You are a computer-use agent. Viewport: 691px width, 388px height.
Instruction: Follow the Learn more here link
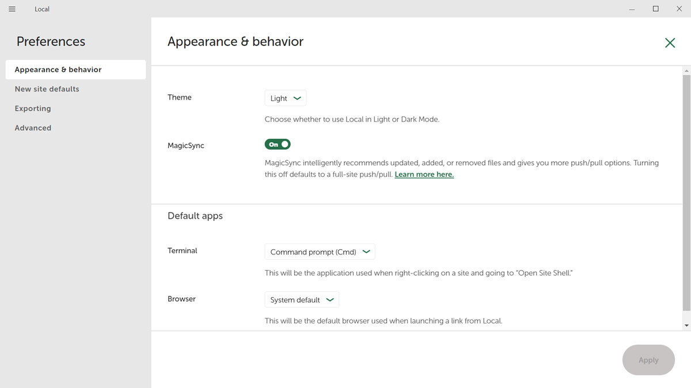(x=424, y=174)
